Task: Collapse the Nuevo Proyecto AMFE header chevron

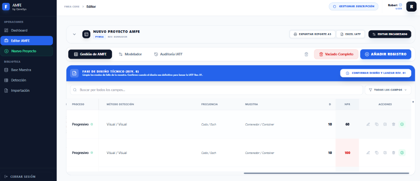Action: 74,34
